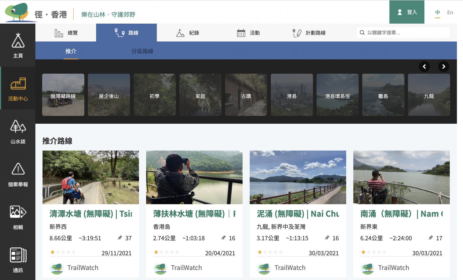
Task: Click the tent icon for 主頁
Action: point(18,41)
